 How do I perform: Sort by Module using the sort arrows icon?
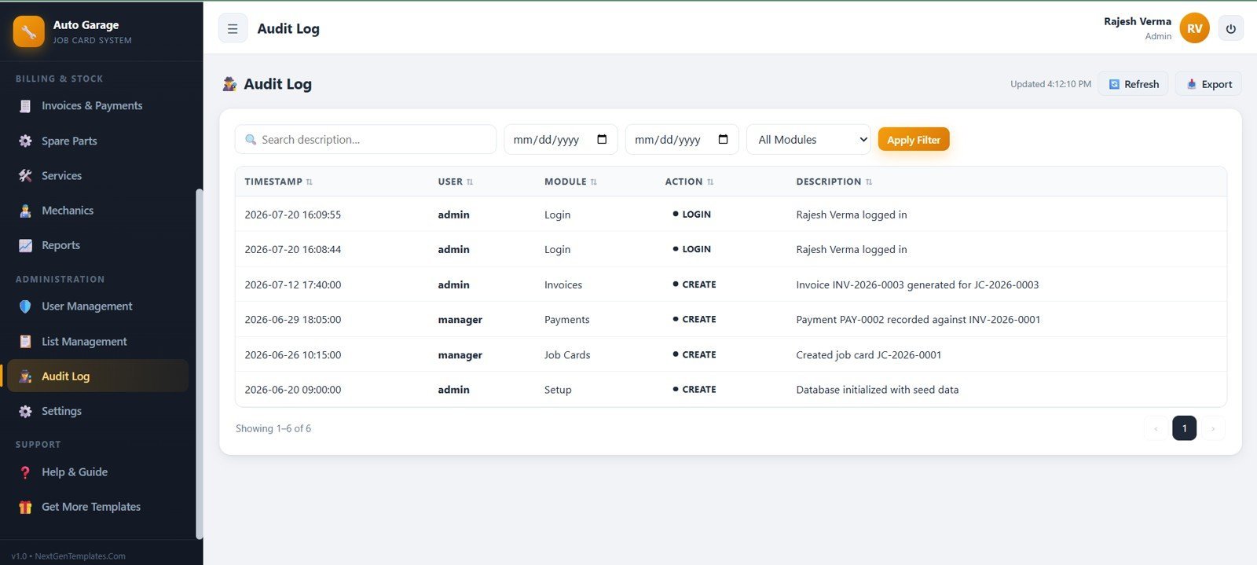593,182
